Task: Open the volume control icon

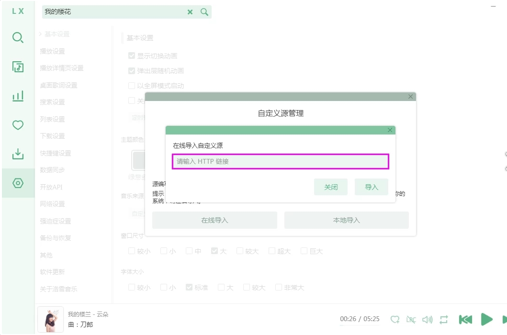Action: pos(428,319)
